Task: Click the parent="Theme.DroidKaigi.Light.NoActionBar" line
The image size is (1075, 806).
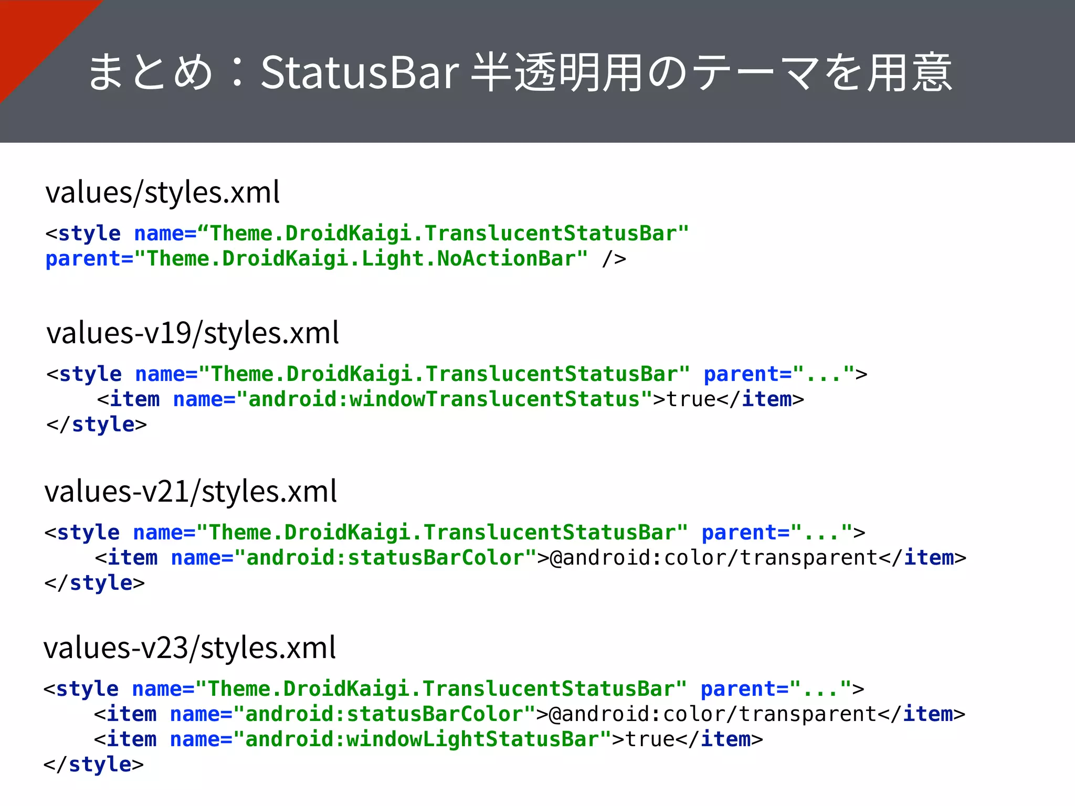Action: (x=336, y=259)
